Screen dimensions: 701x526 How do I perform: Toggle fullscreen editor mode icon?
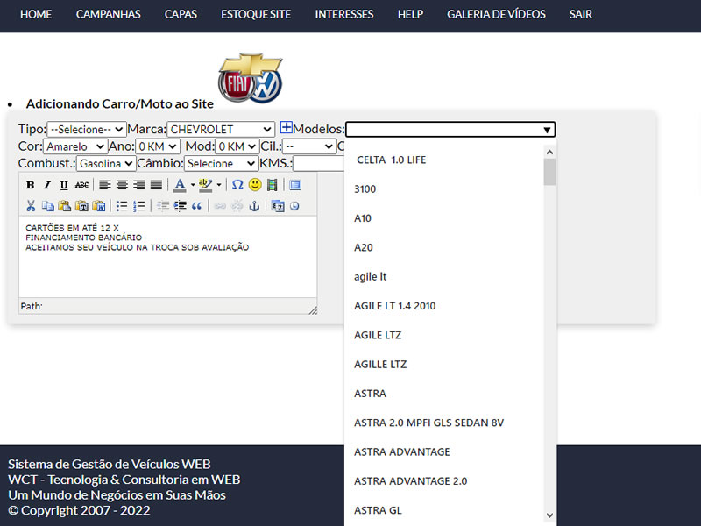[295, 185]
